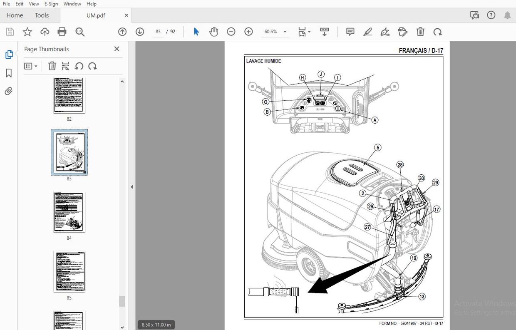
Task: Zoom out using the minus icon
Action: [231, 32]
